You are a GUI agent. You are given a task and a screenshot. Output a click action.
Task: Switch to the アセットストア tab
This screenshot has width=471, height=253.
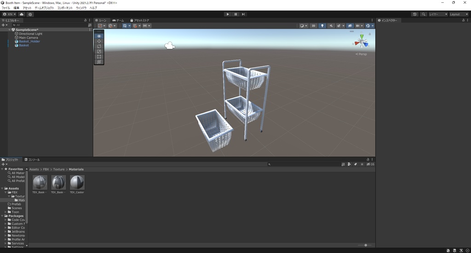[x=140, y=20]
